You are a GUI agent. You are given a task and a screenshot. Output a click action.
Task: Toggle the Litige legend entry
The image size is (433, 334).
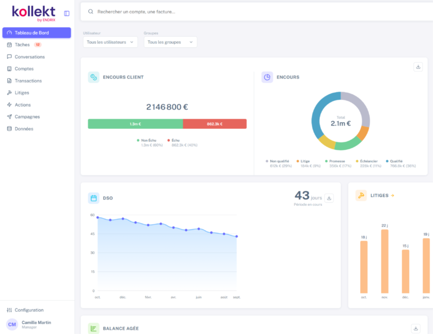(x=309, y=164)
